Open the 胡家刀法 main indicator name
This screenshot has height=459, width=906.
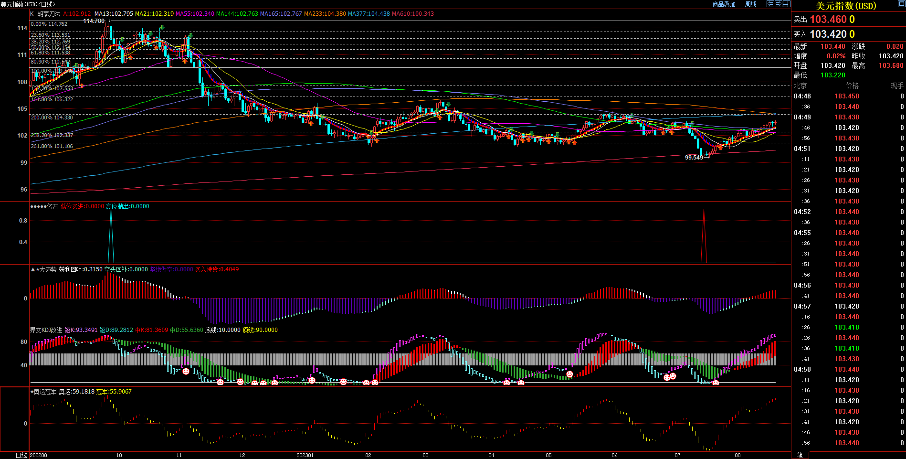49,14
